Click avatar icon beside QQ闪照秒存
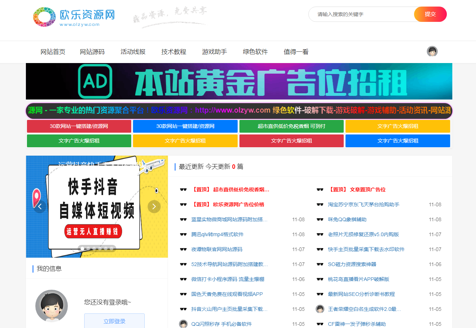476x328 pixels. point(183,324)
